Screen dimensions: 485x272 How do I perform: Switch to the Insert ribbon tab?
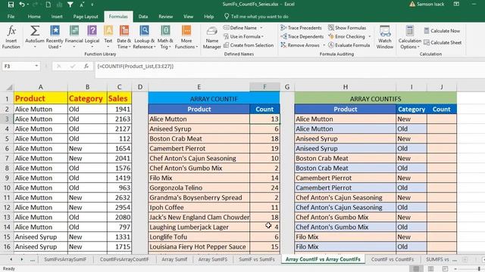(57, 17)
